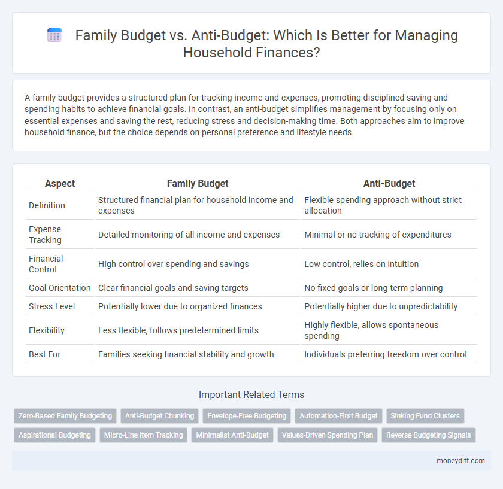This screenshot has width=503, height=489.
Task: Select the Values-Driven Spending Plan tag
Action: click(x=328, y=435)
